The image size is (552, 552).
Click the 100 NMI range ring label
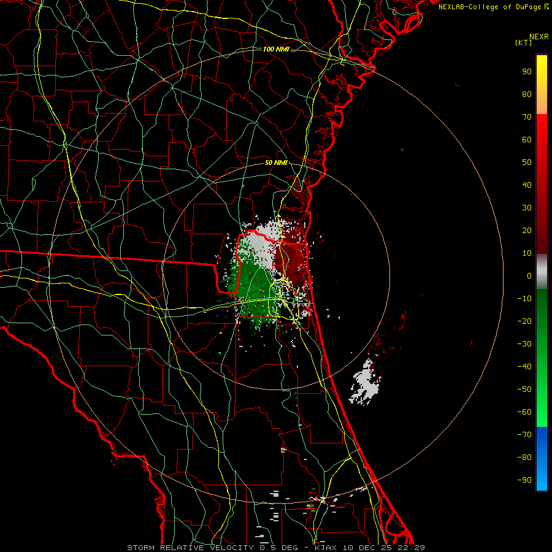click(276, 49)
